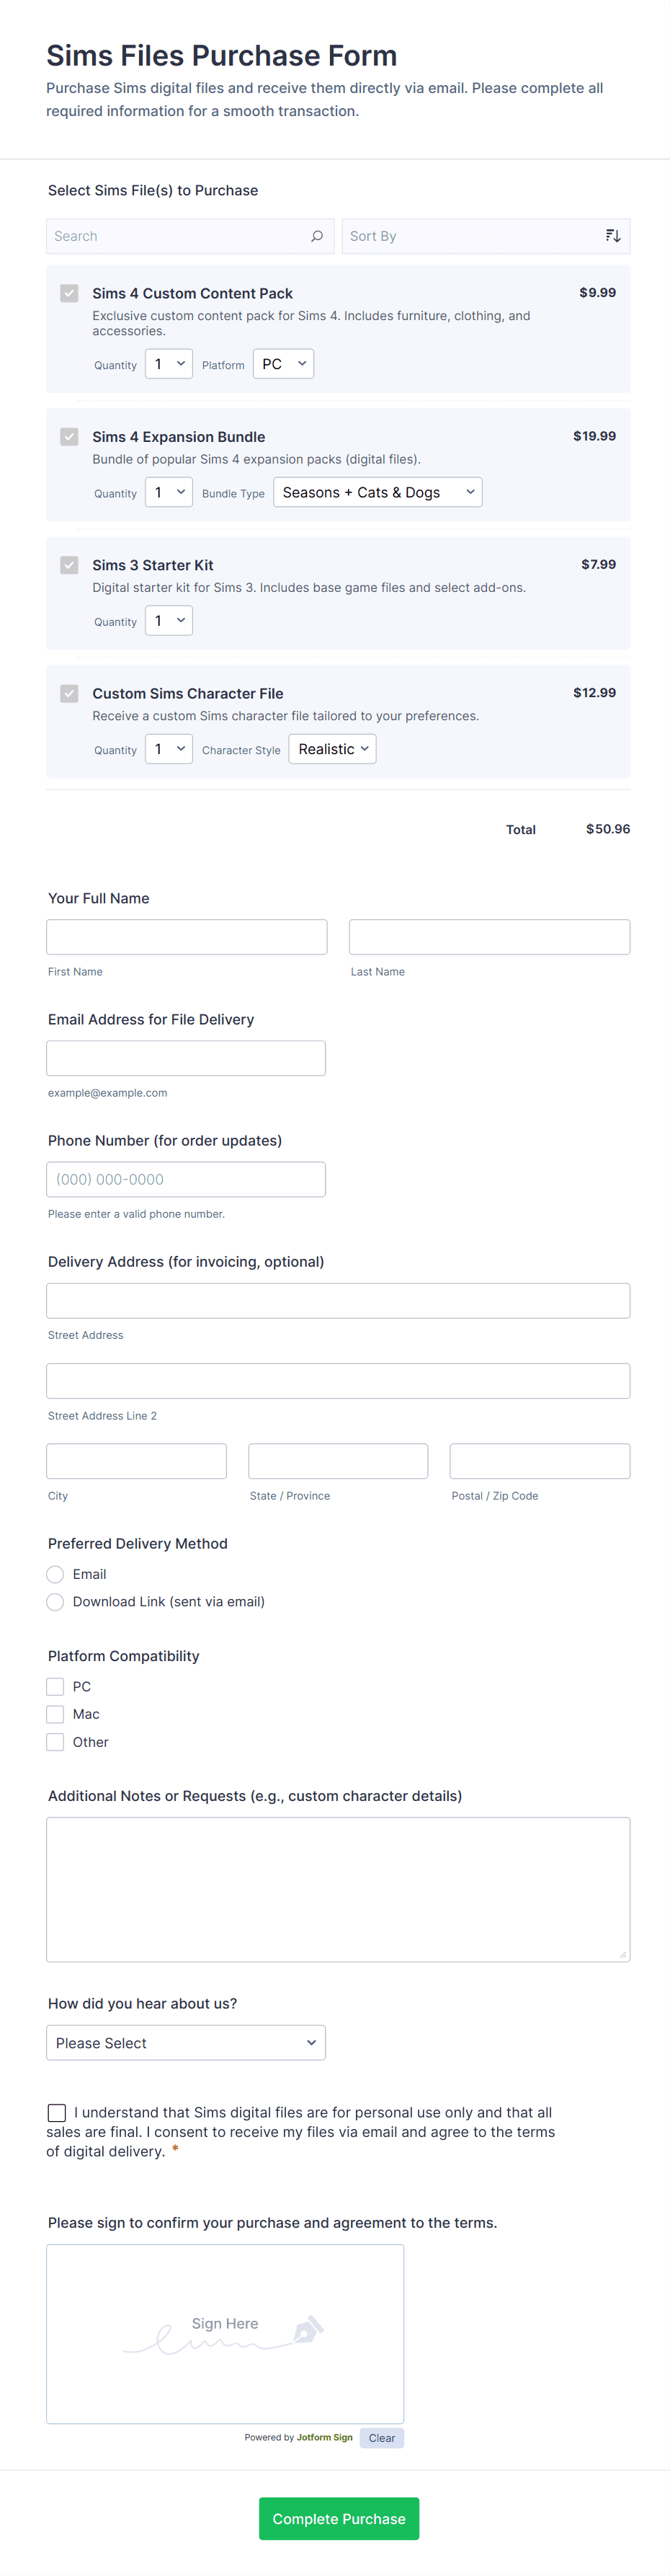670x2576 pixels.
Task: Click the sort order icon
Action: click(x=613, y=236)
